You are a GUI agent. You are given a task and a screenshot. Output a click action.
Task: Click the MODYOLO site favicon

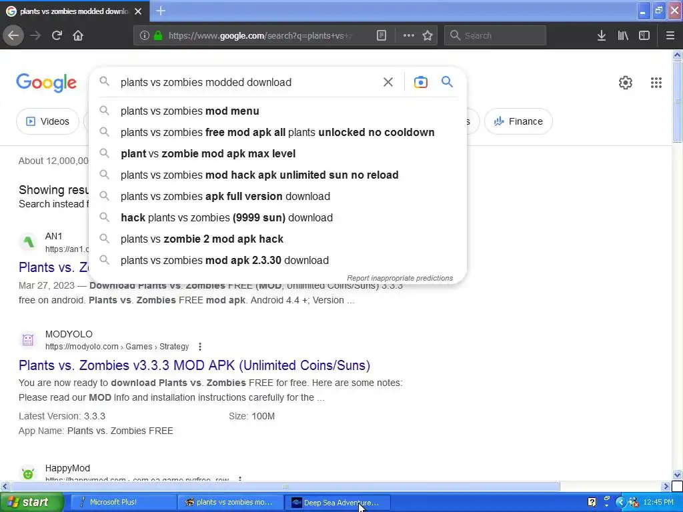click(28, 340)
